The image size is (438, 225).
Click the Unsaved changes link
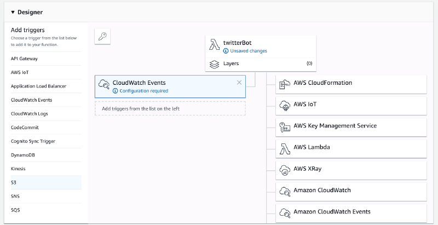(249, 51)
